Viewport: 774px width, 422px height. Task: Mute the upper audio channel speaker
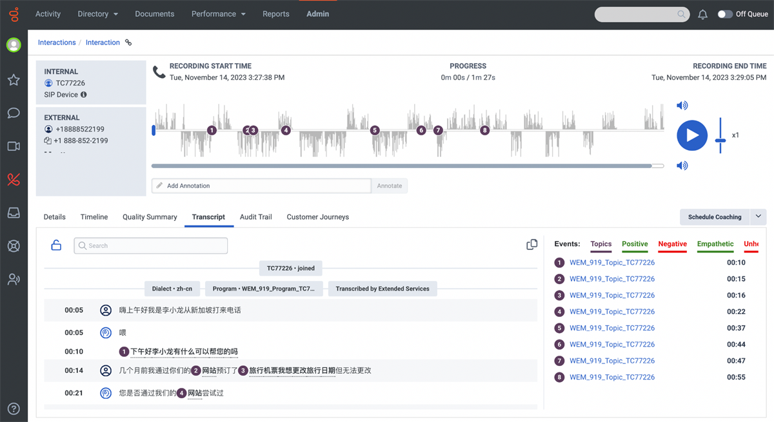682,106
